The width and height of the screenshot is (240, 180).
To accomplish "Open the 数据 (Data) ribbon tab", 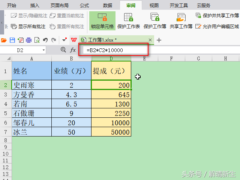I will coord(108,6).
